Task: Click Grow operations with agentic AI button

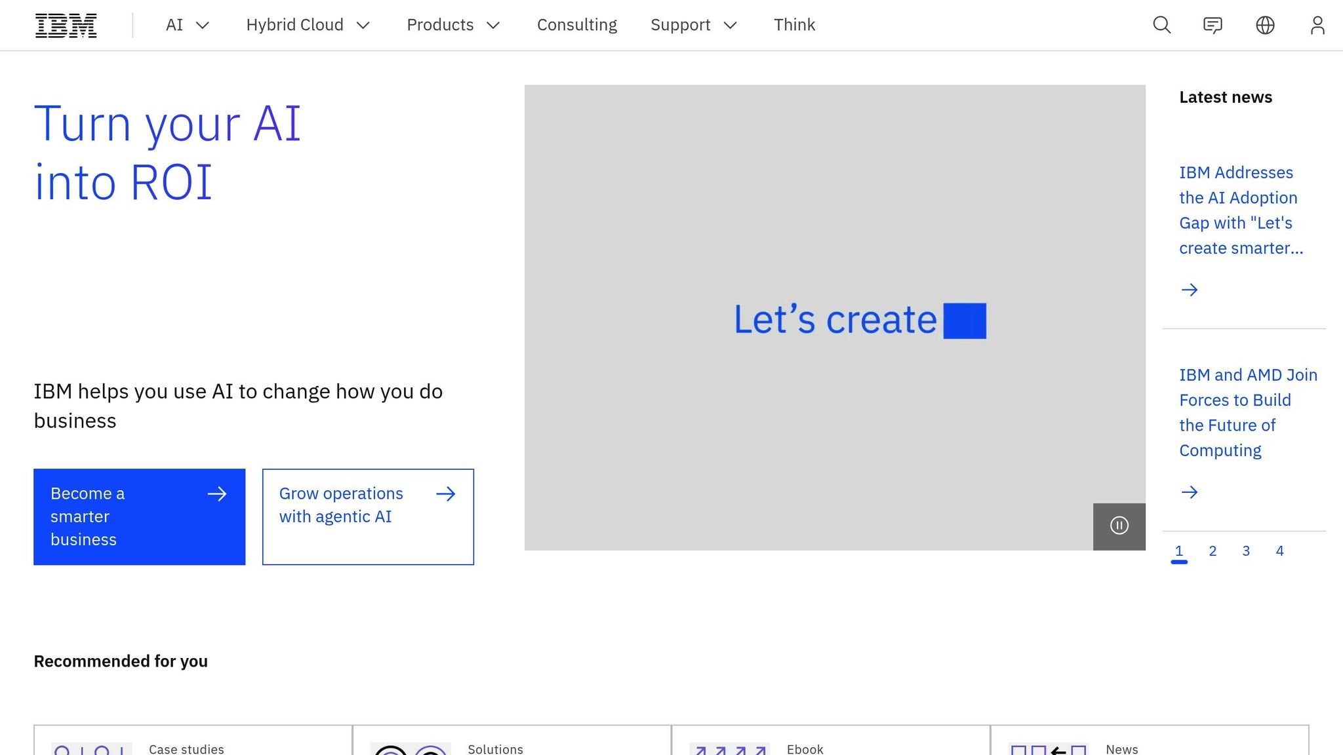Action: [x=368, y=516]
